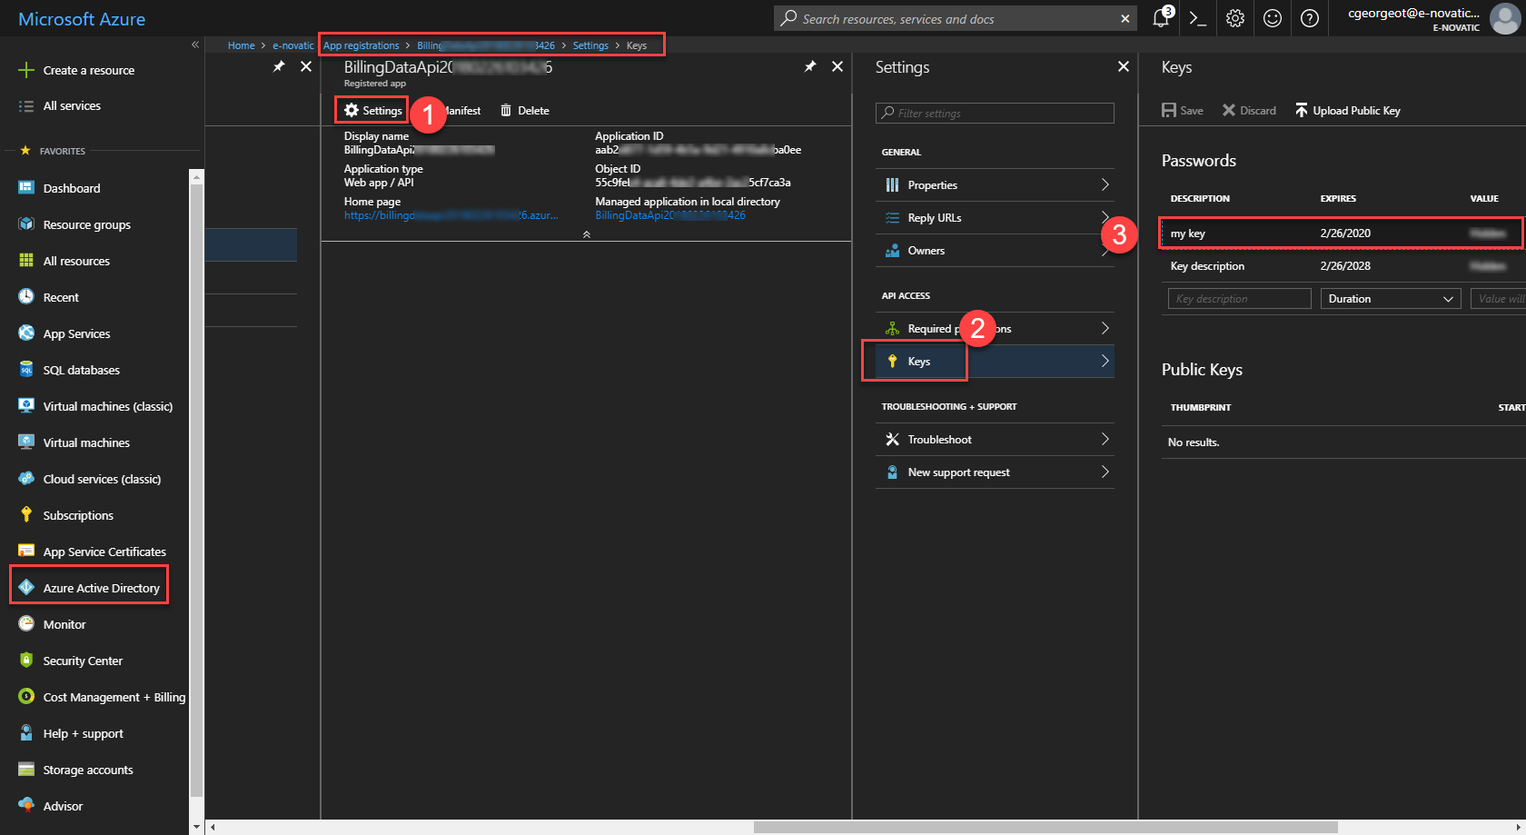Click App Service Certificates icon

pos(26,552)
